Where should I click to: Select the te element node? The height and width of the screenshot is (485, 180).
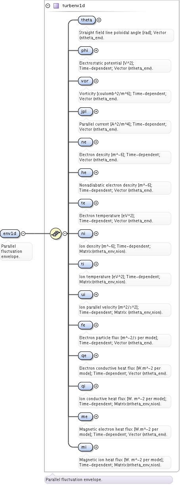coord(85,203)
